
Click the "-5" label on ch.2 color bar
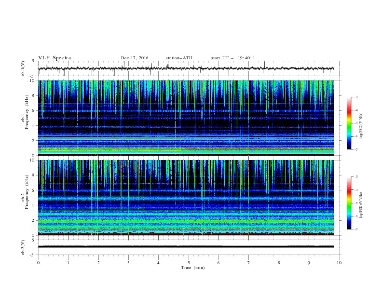click(356, 203)
